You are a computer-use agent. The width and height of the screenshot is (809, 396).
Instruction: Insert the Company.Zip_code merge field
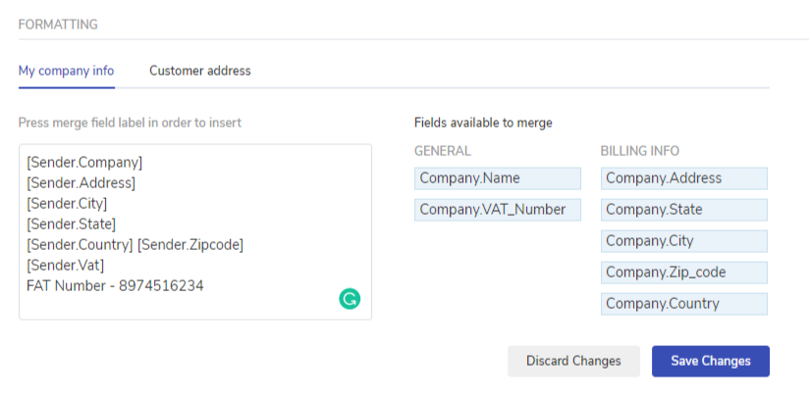(683, 272)
